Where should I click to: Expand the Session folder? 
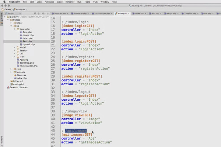point(14,50)
